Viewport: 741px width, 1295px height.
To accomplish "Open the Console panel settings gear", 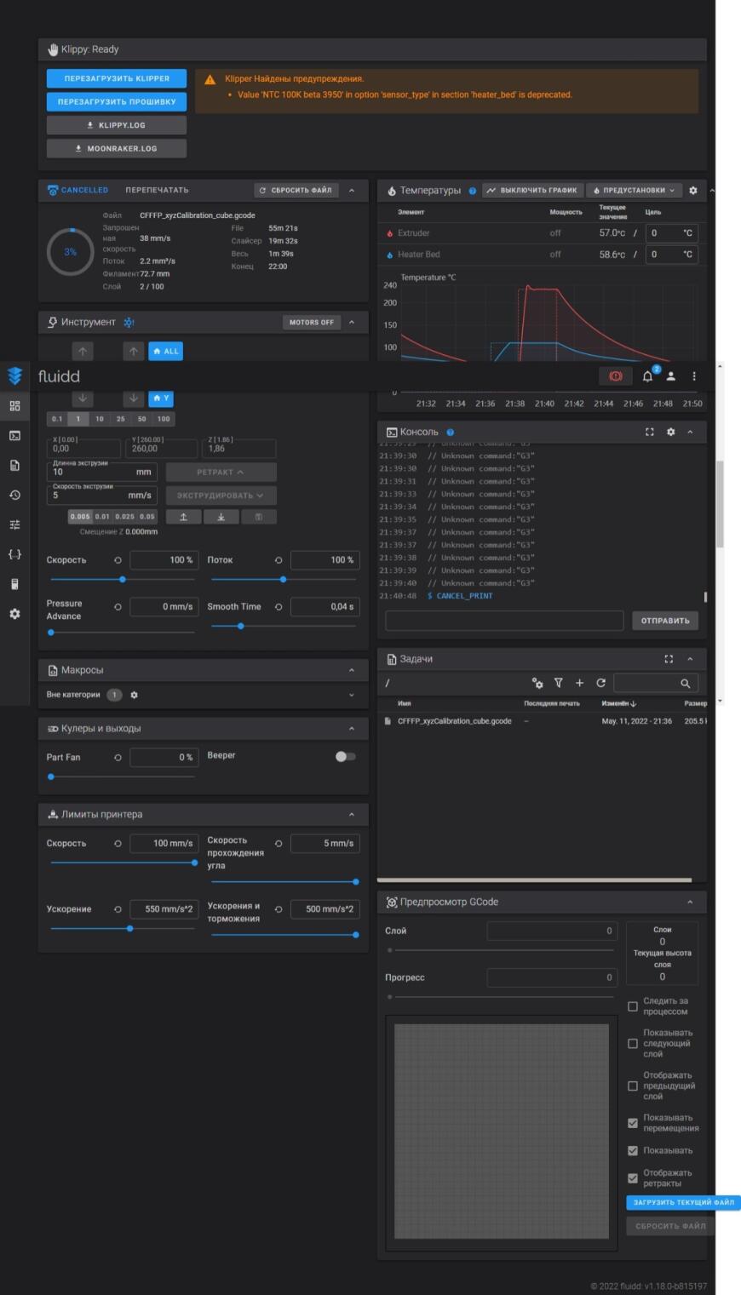I will [x=670, y=432].
